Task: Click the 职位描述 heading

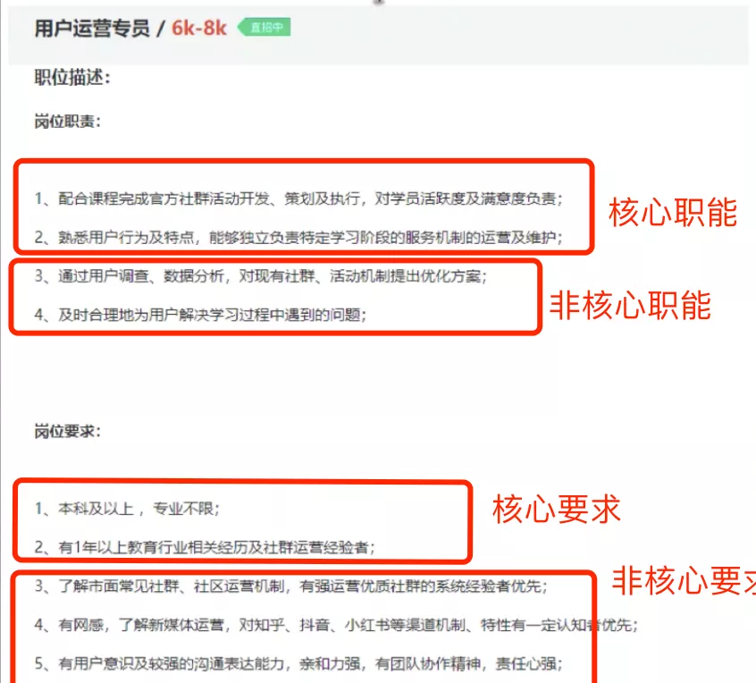Action: click(72, 77)
